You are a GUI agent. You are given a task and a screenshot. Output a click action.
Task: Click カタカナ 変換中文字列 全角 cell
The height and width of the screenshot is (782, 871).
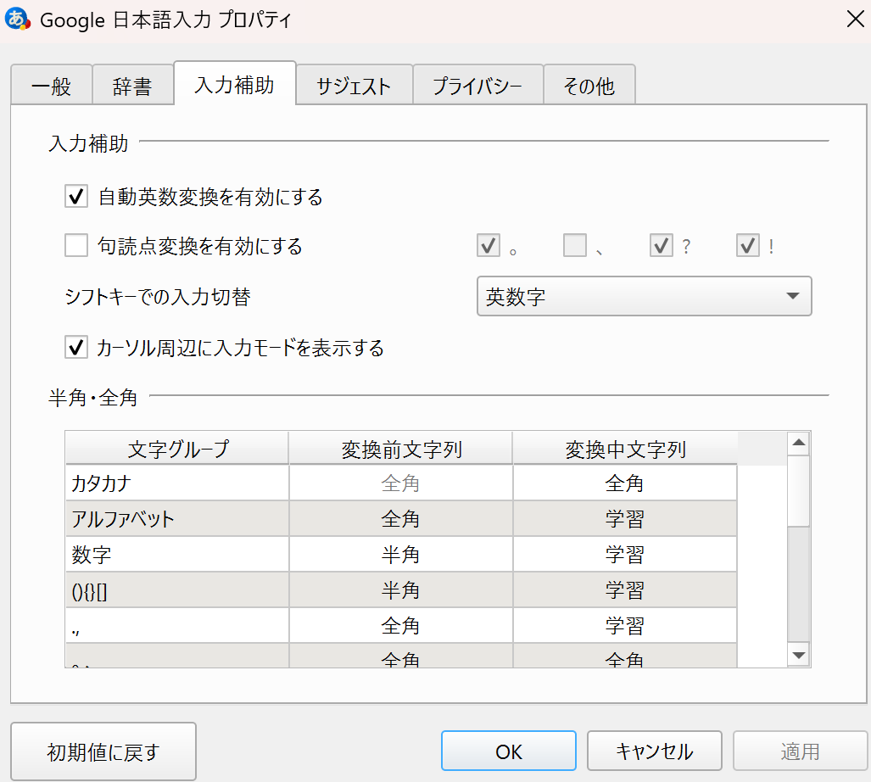point(625,483)
